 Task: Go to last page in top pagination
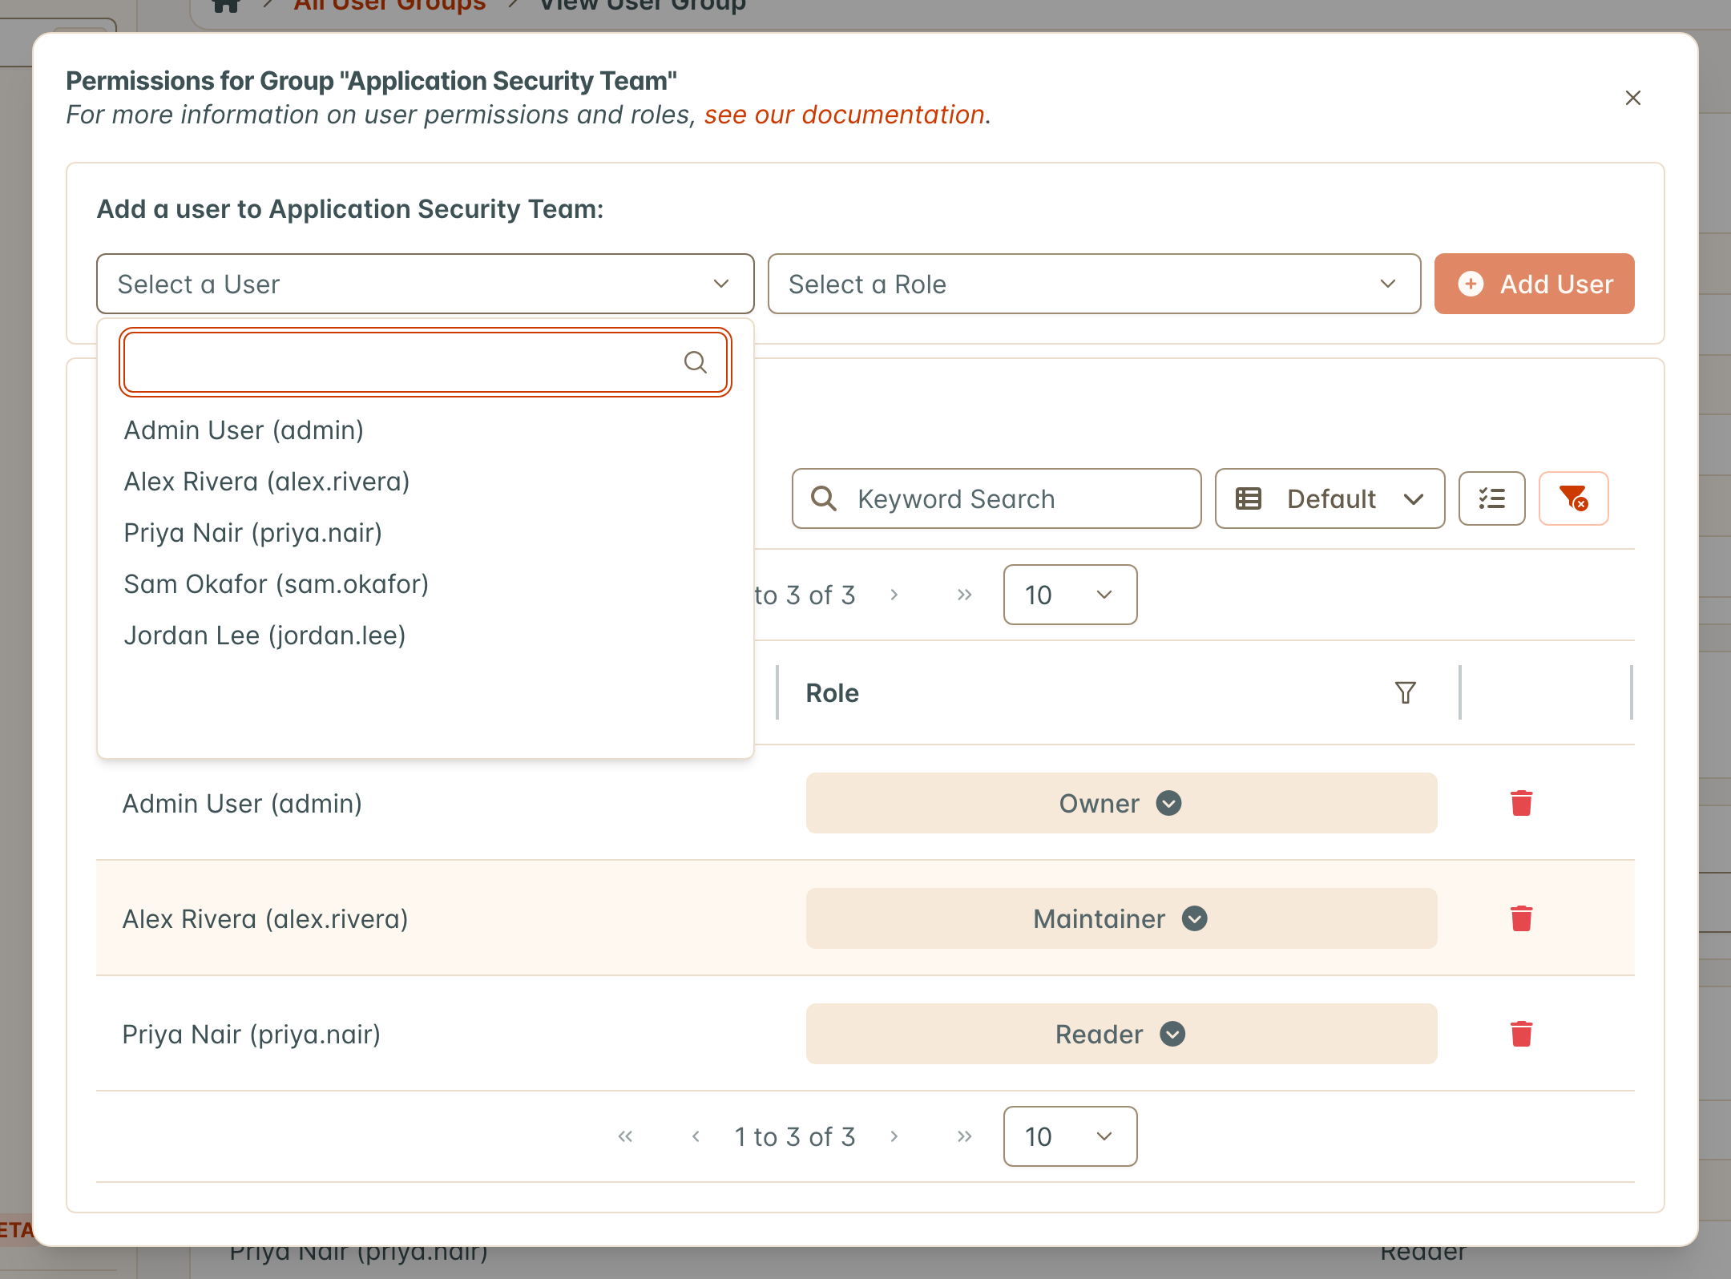point(964,595)
